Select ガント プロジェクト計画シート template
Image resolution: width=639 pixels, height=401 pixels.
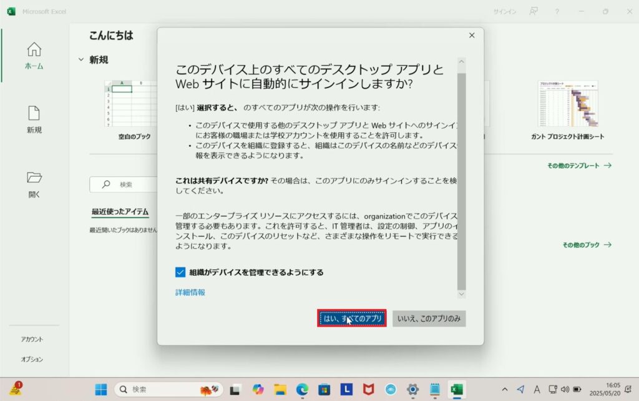[567, 110]
